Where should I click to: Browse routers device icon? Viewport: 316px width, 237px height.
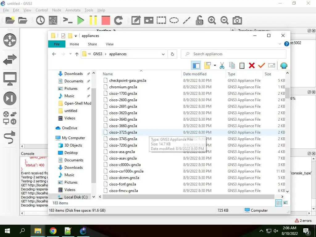coord(10,40)
